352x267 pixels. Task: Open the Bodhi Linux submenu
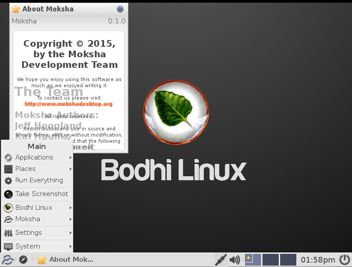pyautogui.click(x=37, y=208)
